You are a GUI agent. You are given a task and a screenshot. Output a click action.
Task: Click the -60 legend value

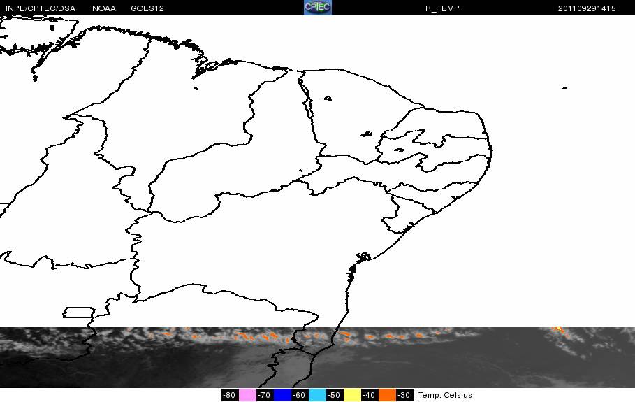pos(299,395)
